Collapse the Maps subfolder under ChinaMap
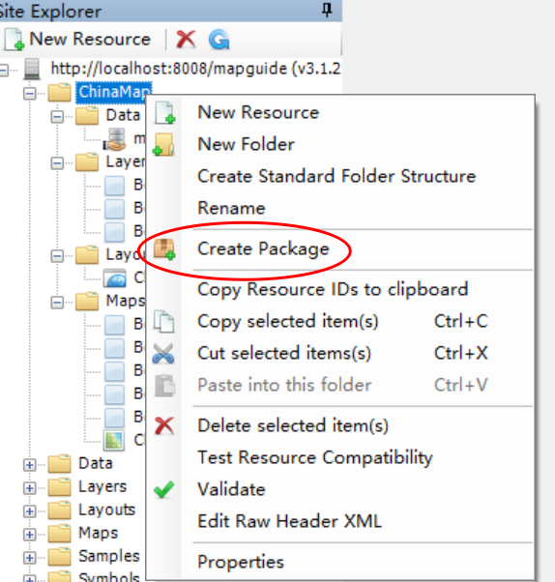This screenshot has width=555, height=582. tap(57, 303)
